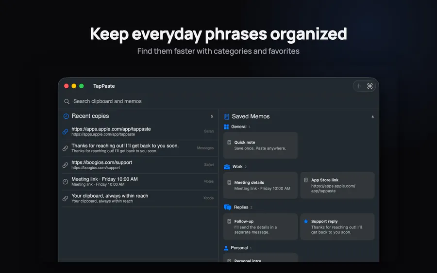Click the favorite star on Support reply
The width and height of the screenshot is (437, 273).
306,221
